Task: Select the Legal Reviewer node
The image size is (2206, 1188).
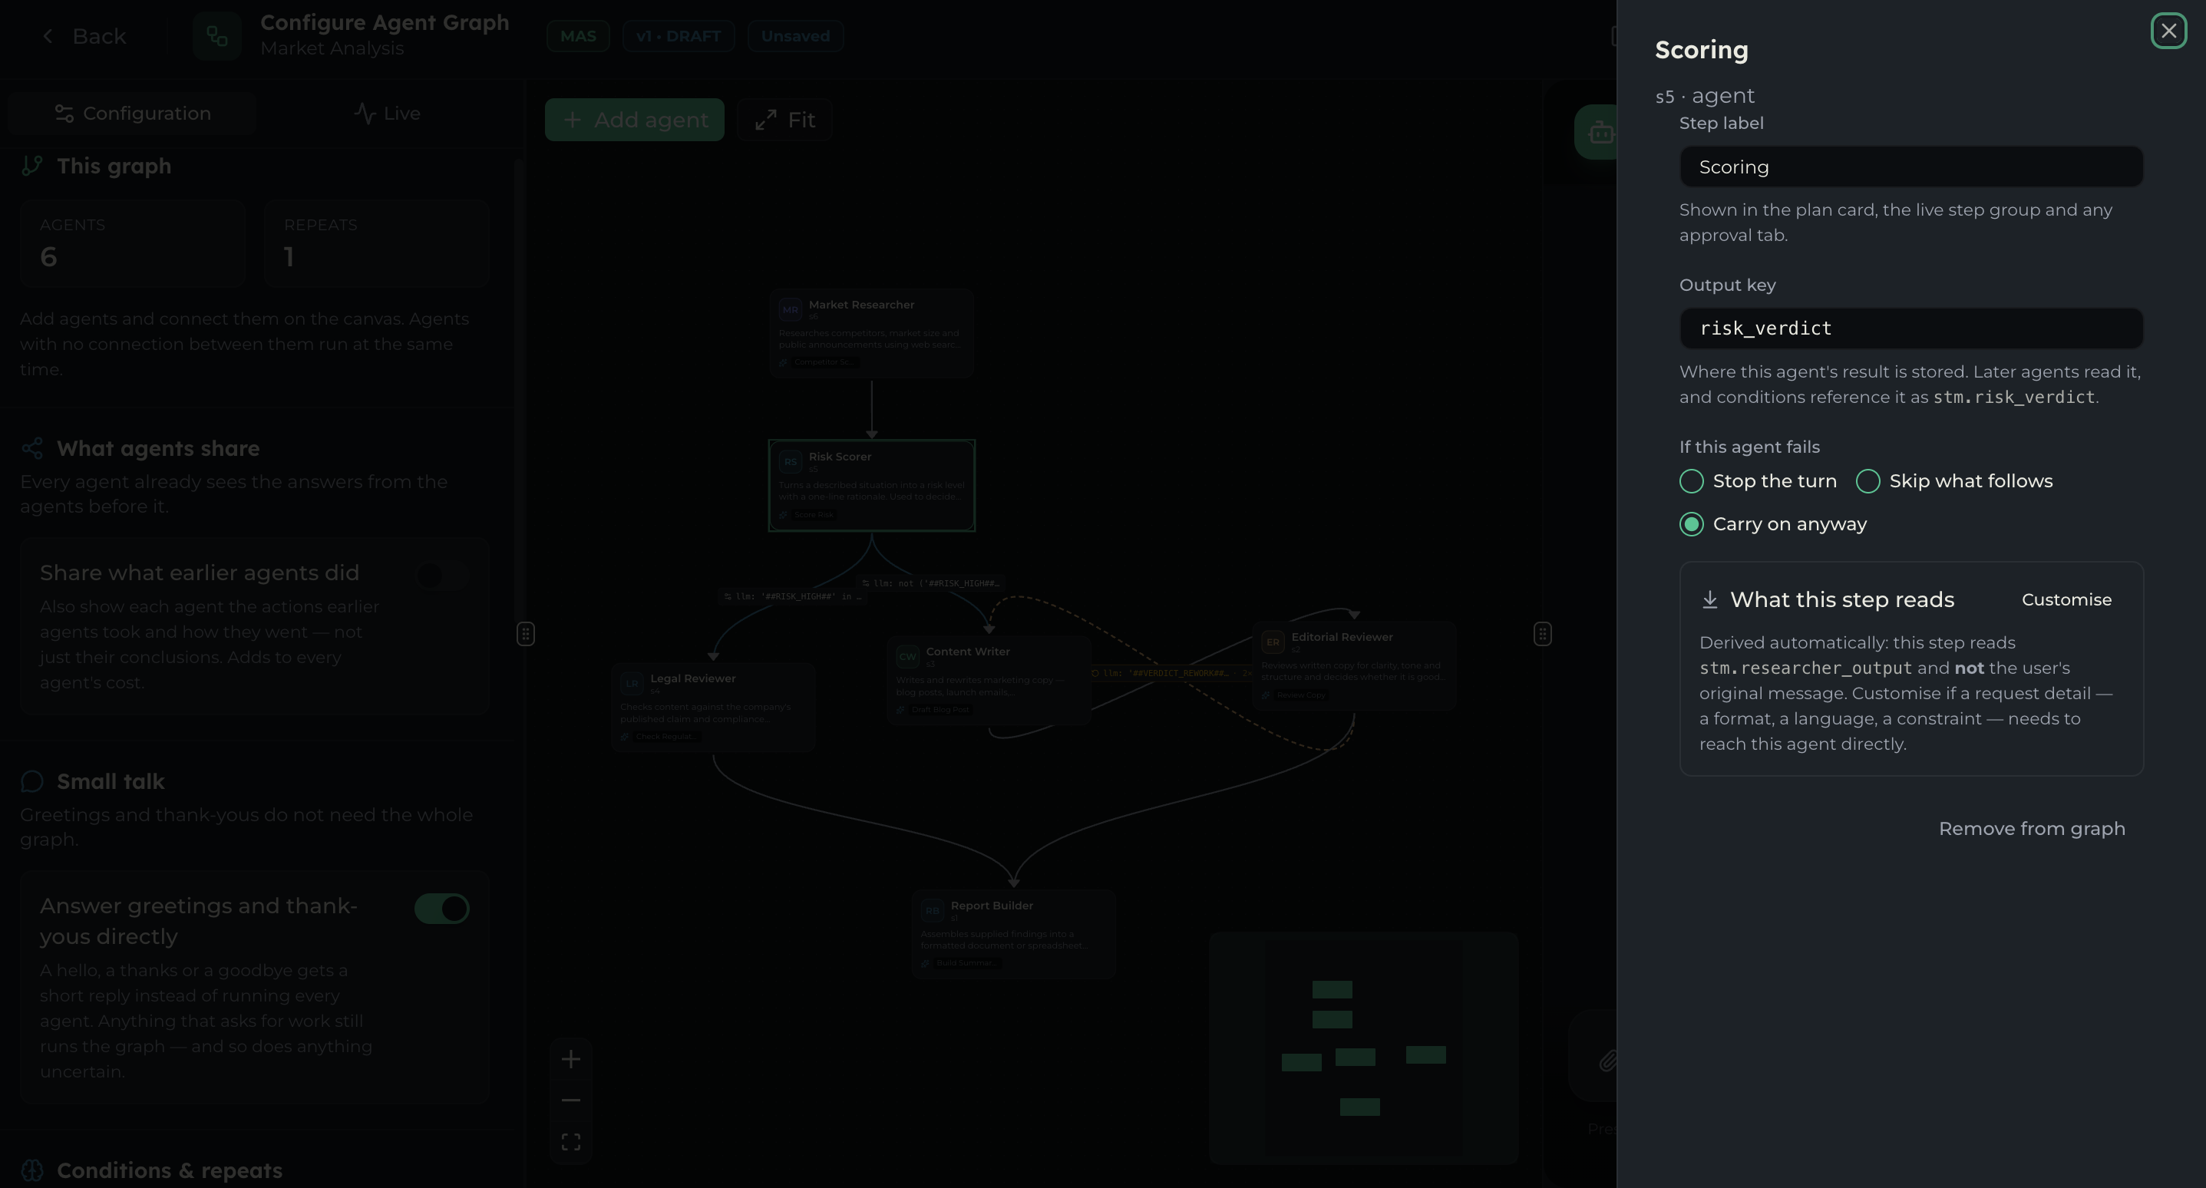Action: click(x=712, y=707)
